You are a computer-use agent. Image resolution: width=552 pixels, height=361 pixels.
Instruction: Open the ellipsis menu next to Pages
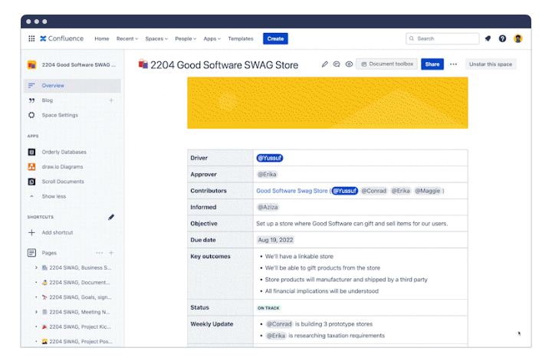pos(99,253)
